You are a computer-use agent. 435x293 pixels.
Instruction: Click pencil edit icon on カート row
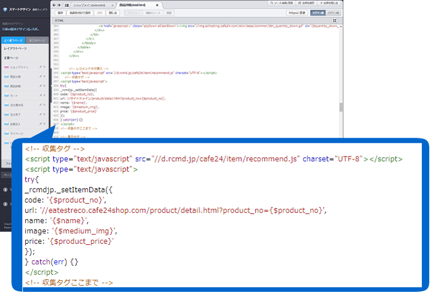coord(41,95)
